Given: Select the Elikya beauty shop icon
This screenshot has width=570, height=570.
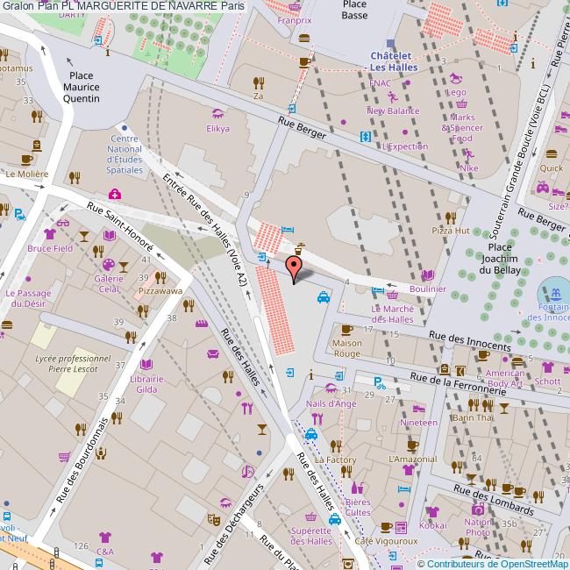Looking at the screenshot, I should (217, 114).
